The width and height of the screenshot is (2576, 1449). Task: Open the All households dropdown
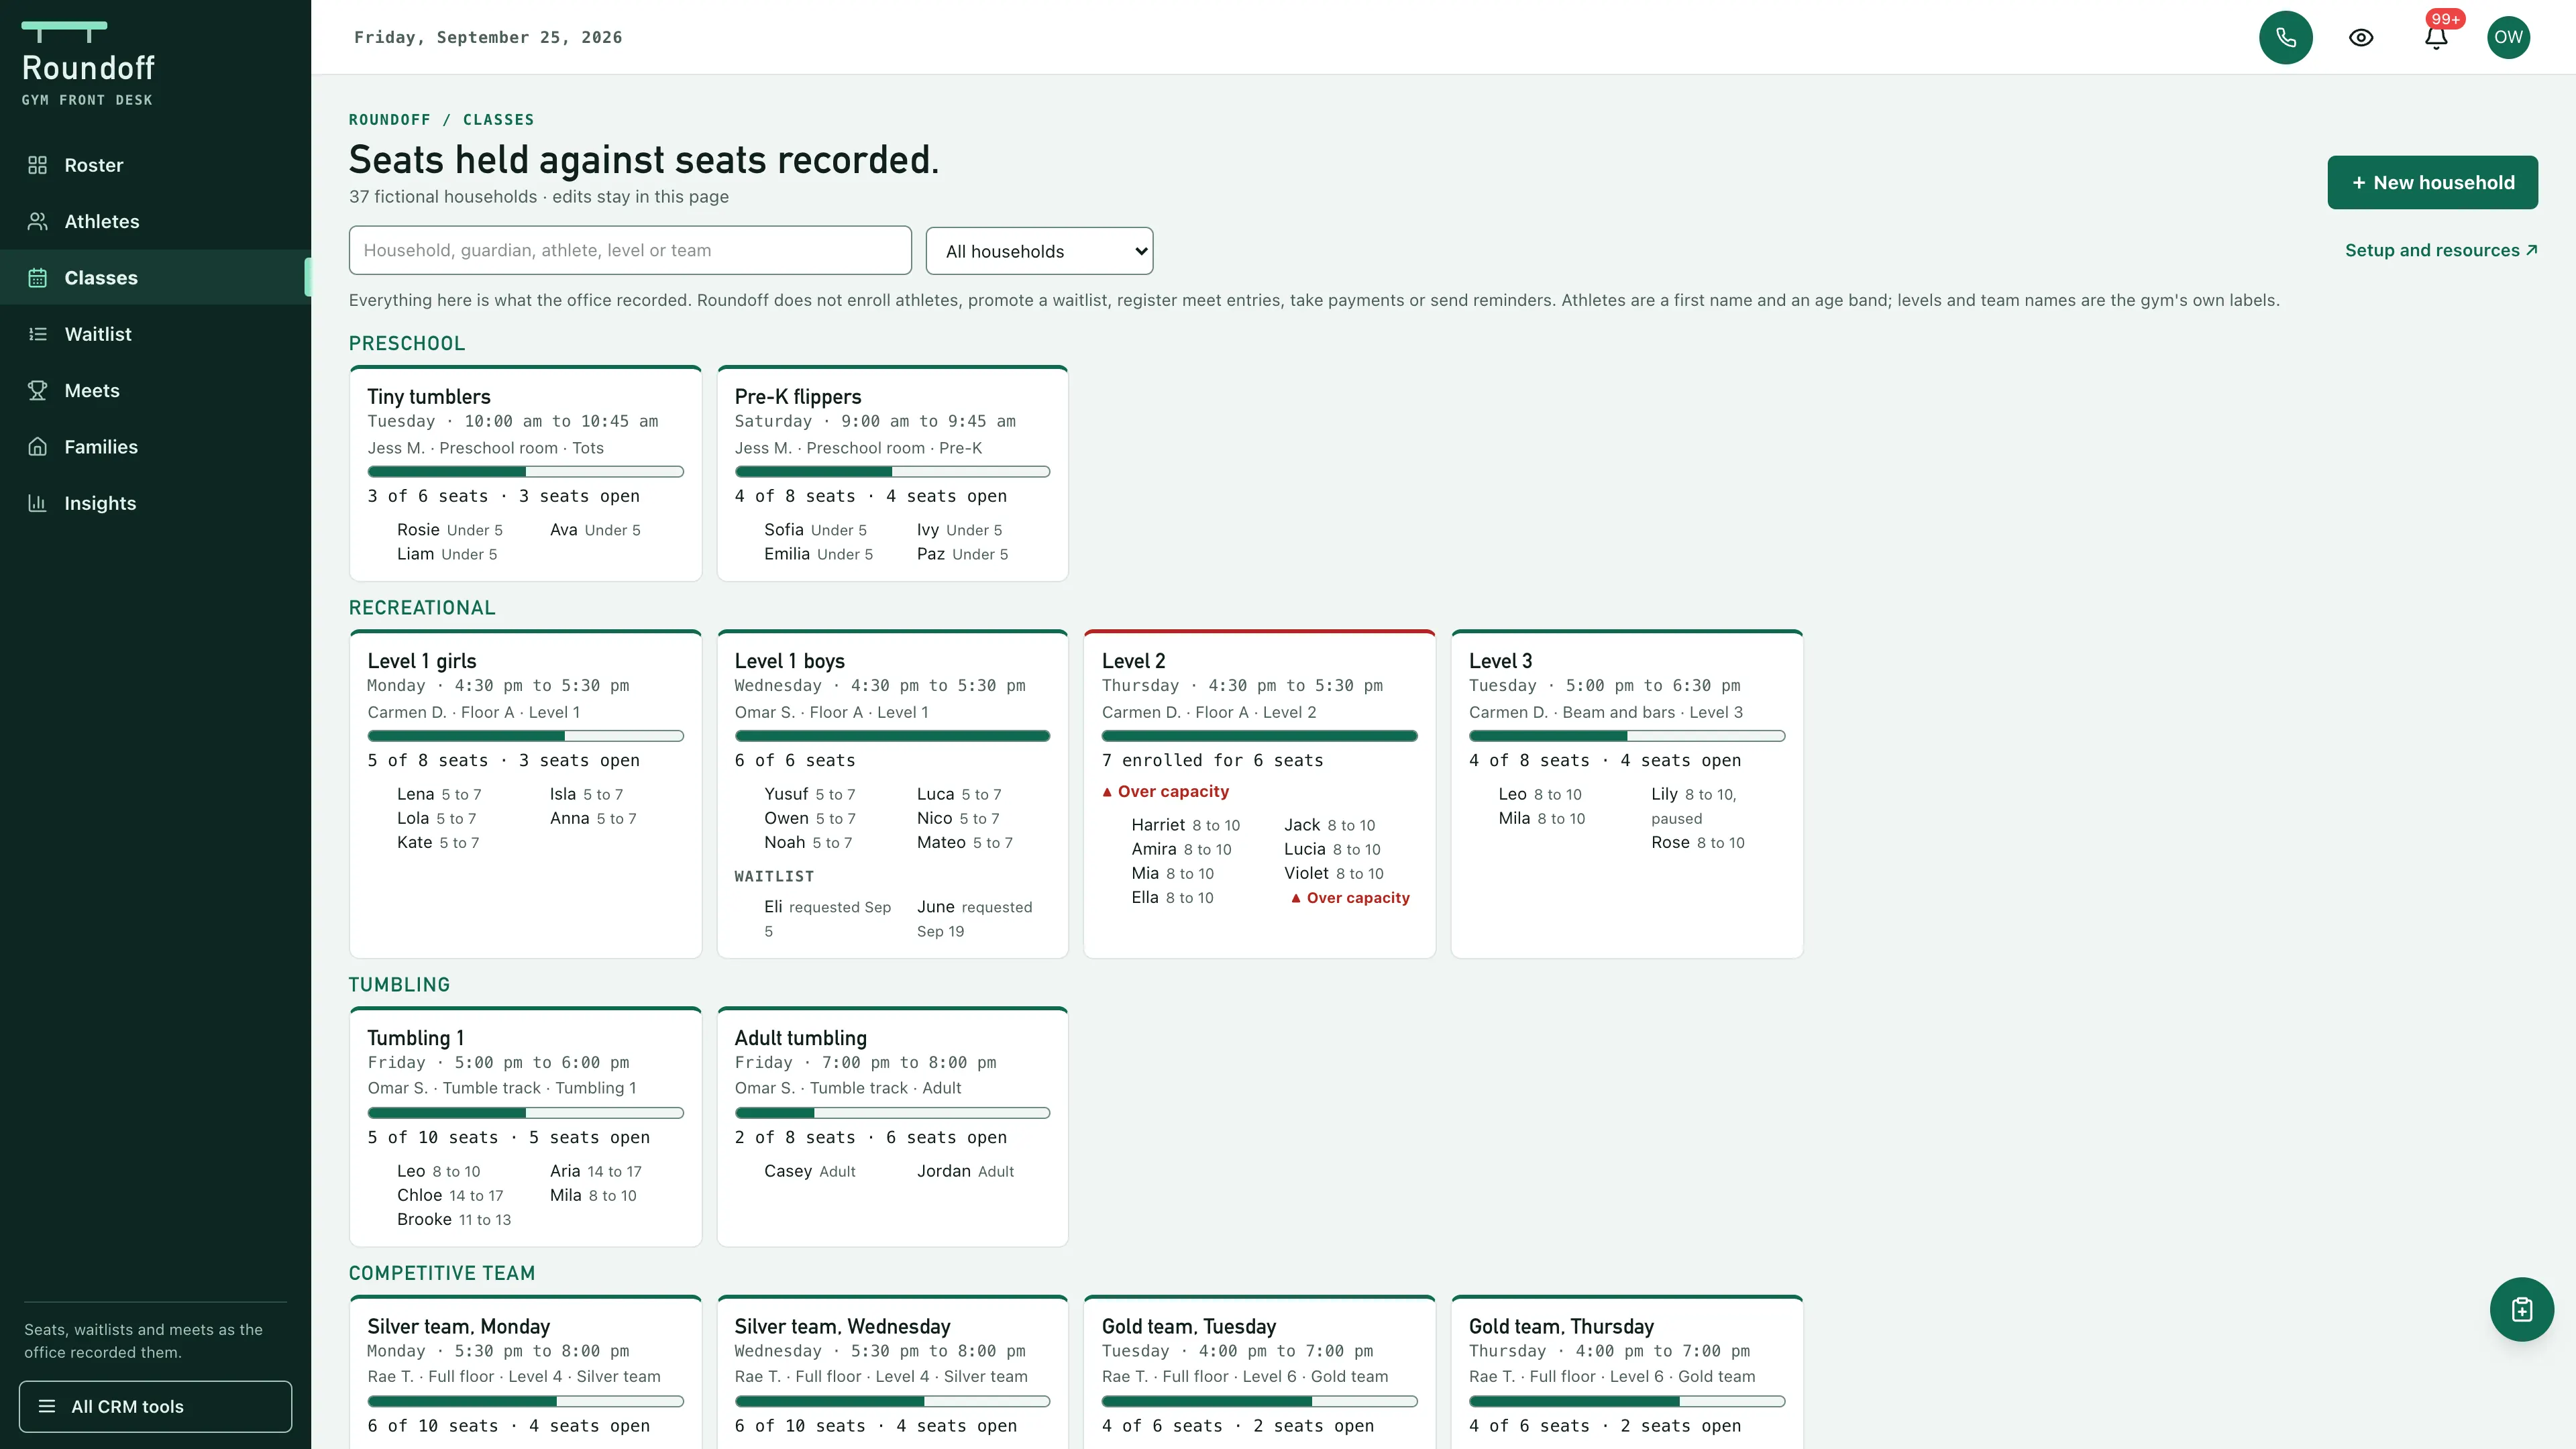click(1039, 251)
